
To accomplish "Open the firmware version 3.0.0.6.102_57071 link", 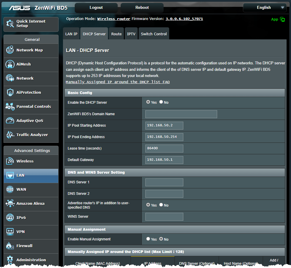I will click(184, 19).
